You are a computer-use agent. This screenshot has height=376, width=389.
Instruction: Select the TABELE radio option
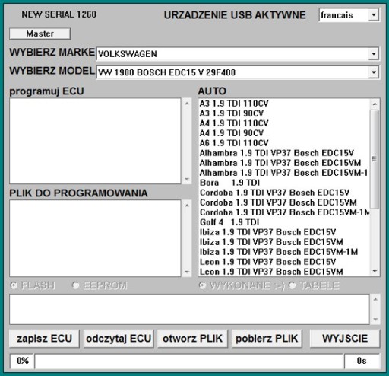tap(292, 285)
